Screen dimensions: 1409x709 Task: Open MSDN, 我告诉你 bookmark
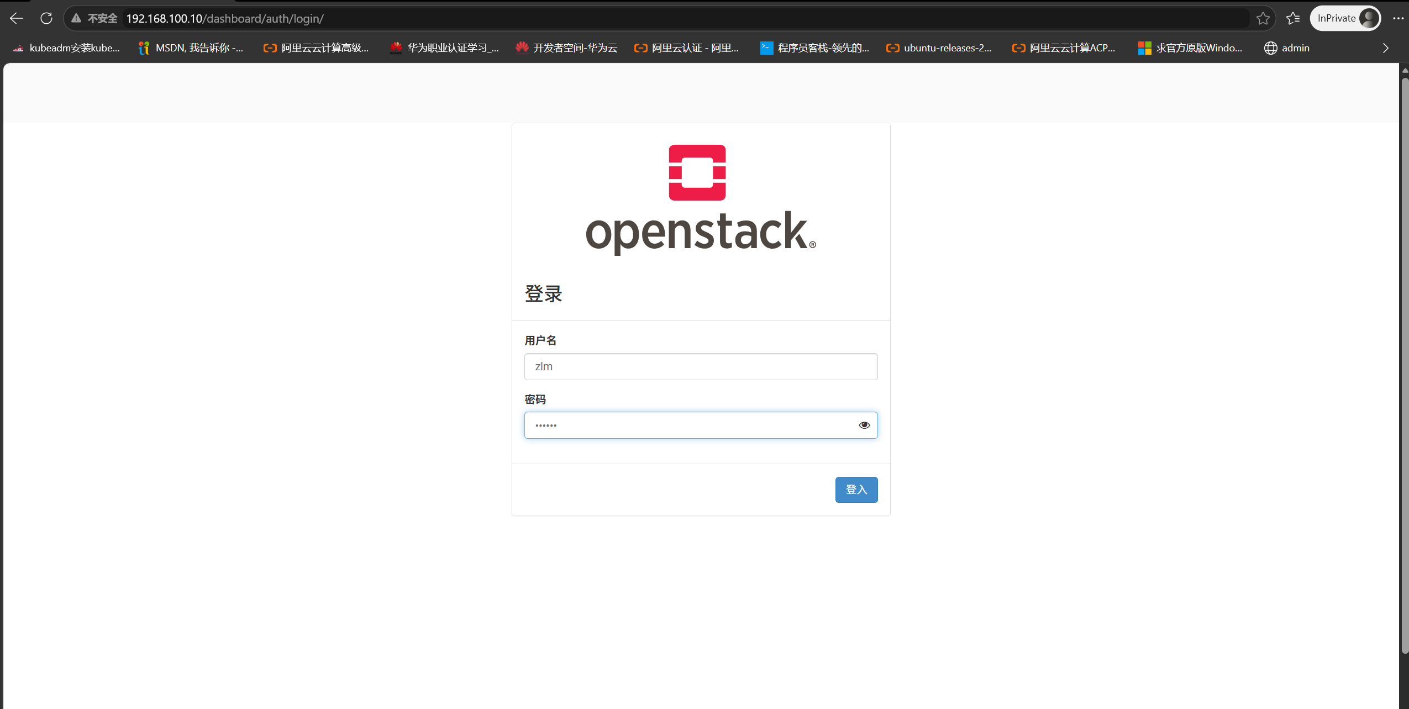(x=191, y=48)
